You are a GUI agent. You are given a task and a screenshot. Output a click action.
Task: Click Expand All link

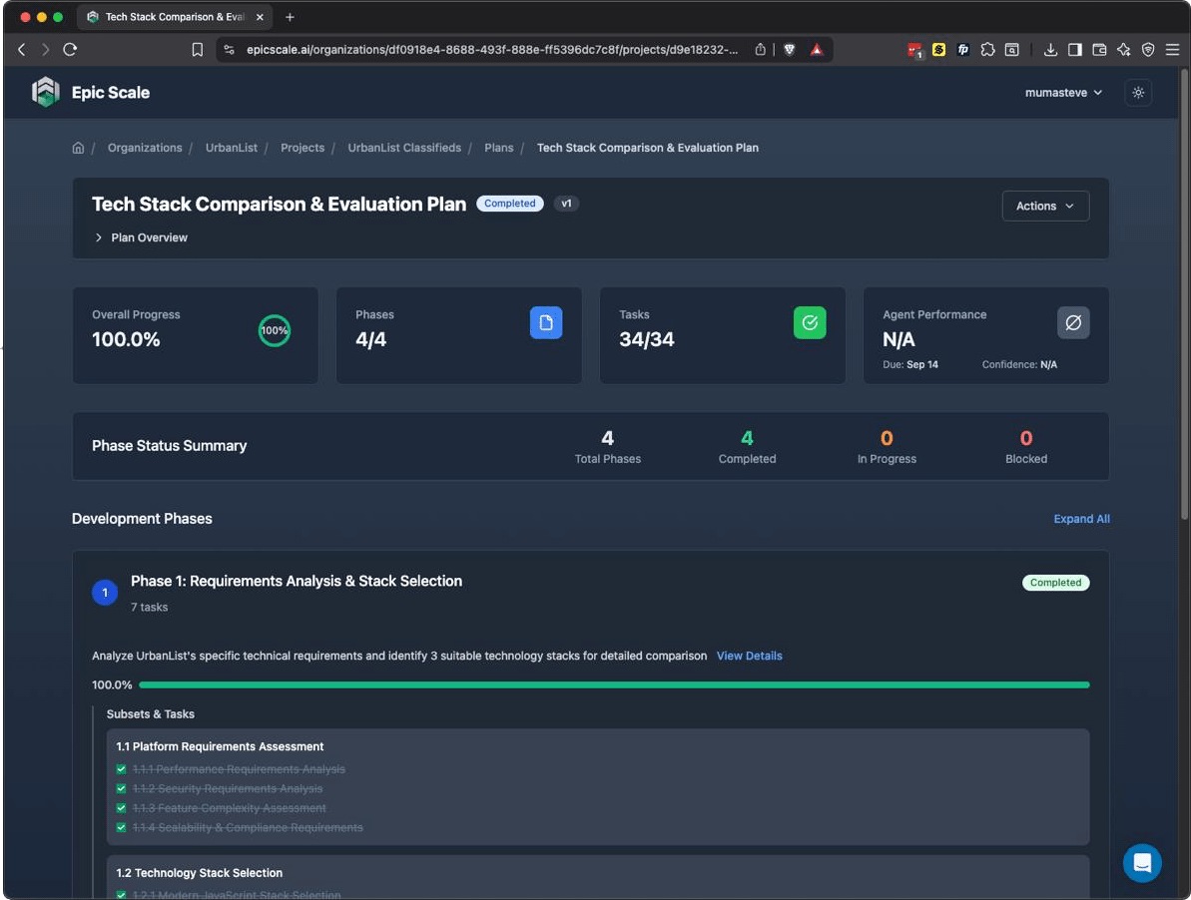tap(1081, 519)
